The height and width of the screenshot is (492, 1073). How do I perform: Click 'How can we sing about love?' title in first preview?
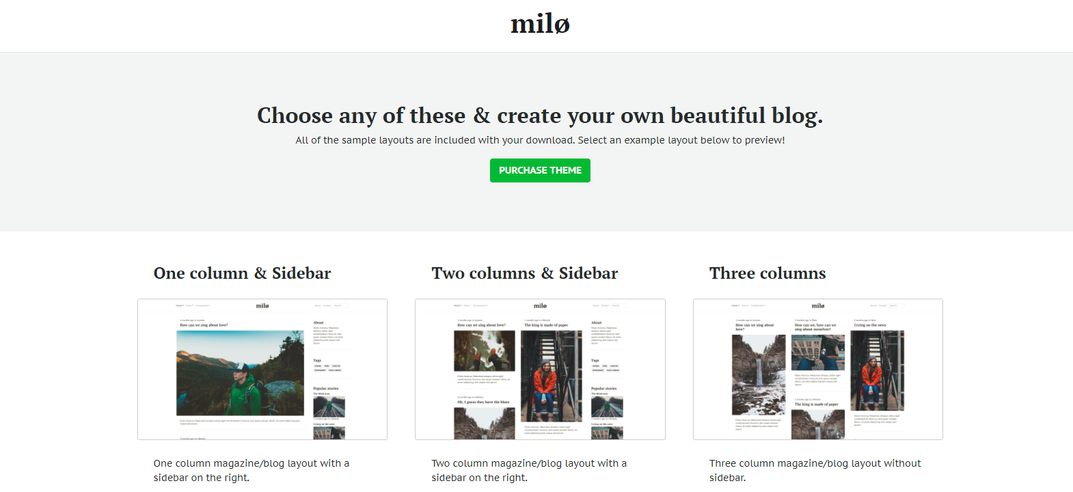(x=204, y=325)
